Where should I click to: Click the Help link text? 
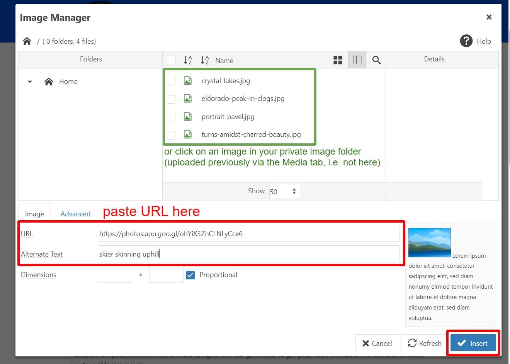[484, 41]
